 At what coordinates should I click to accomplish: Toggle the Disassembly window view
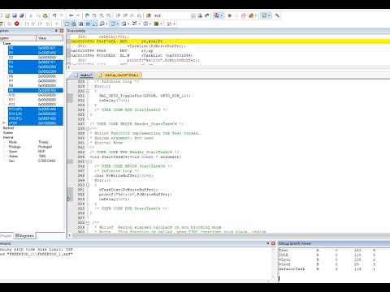coord(74,24)
